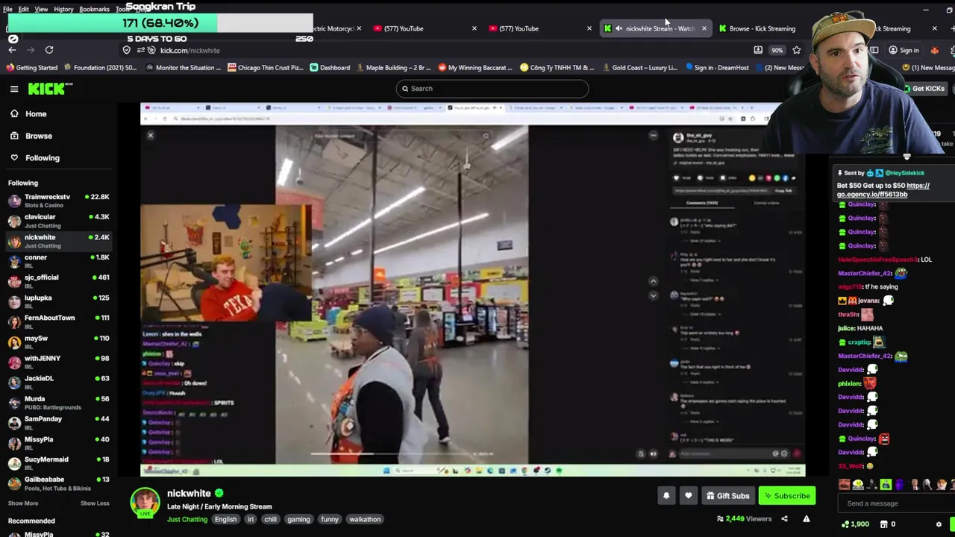Click the gaming tag
955x537 pixels.
tap(298, 520)
